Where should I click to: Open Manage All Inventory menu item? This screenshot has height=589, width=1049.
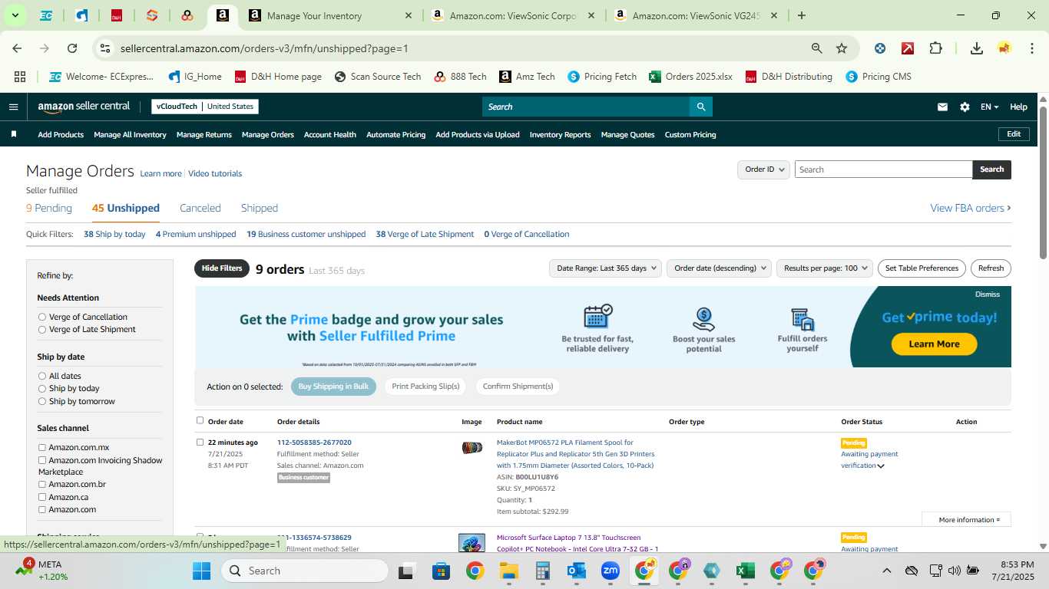[130, 134]
